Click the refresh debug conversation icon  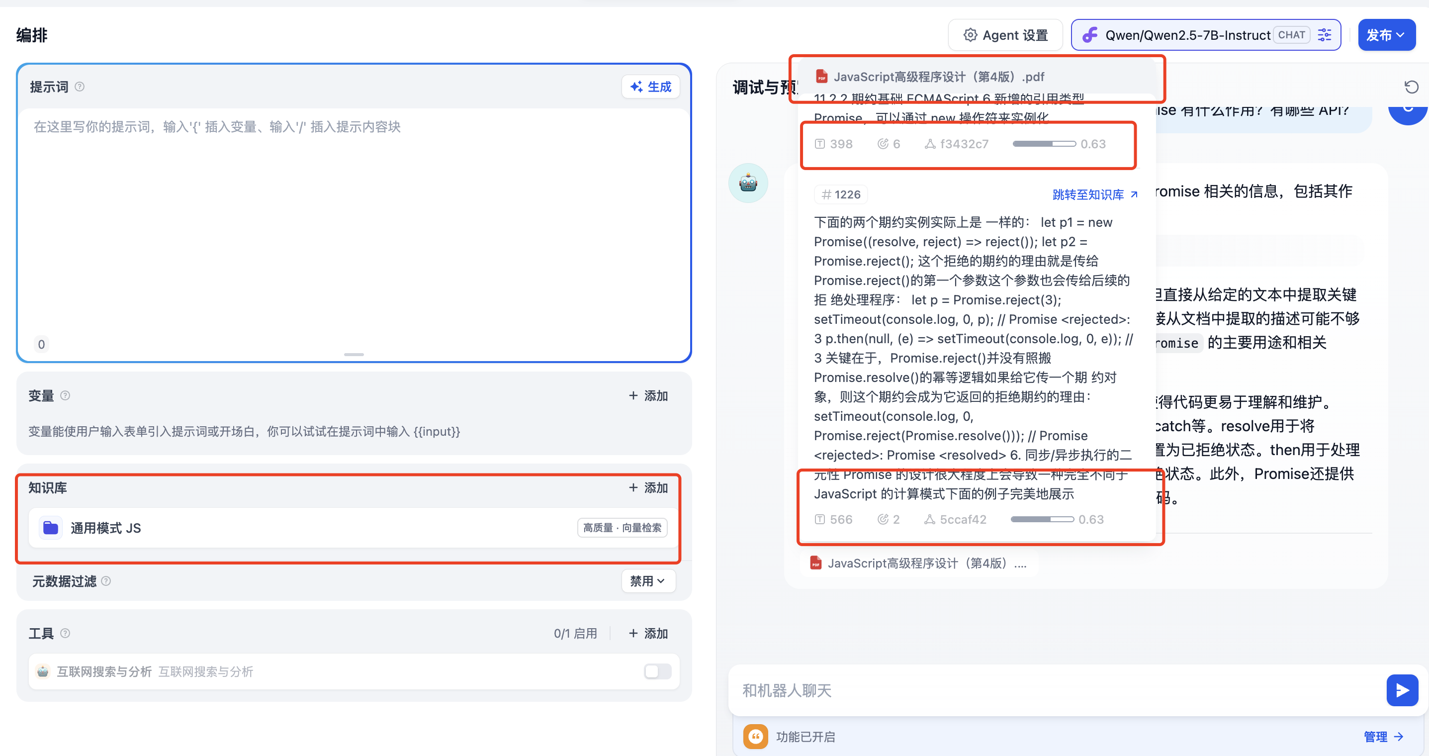tap(1411, 87)
